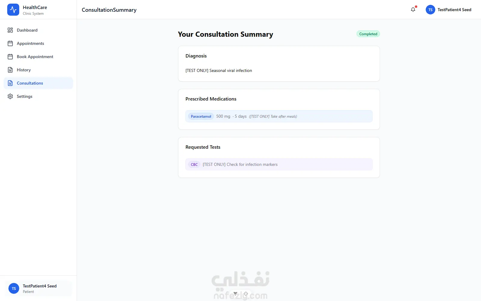Viewport: 481px width, 301px height.
Task: Click TestPatient4 Seed name in header
Action: pos(454,10)
